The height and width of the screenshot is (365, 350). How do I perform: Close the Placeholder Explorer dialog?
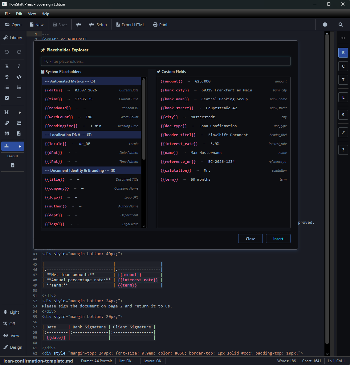point(250,239)
